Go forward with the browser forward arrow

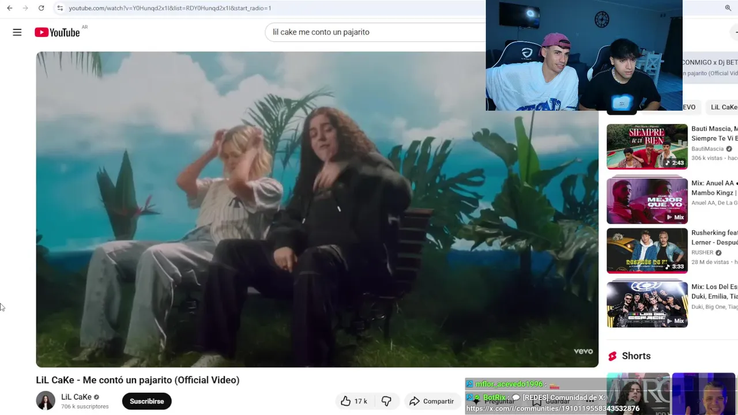click(25, 8)
